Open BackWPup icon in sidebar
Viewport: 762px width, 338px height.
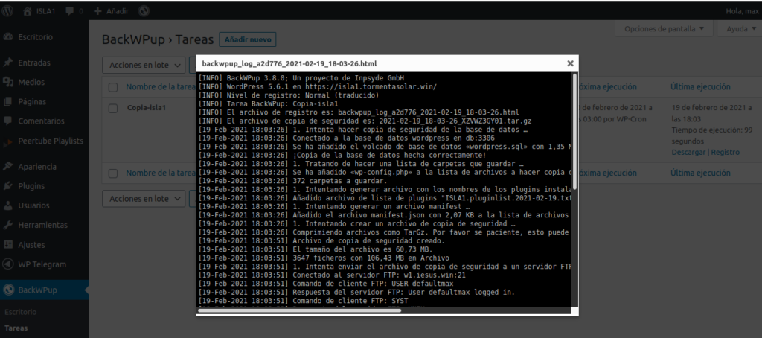(x=7, y=290)
